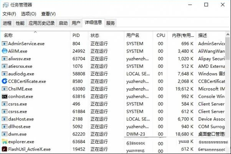Image resolution: width=231 pixels, height=154 pixels.
Task: Sort by the 名称 column header
Action: coord(35,35)
